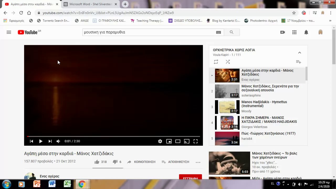Reload the current page
Image resolution: width=336 pixels, height=189 pixels.
21,13
